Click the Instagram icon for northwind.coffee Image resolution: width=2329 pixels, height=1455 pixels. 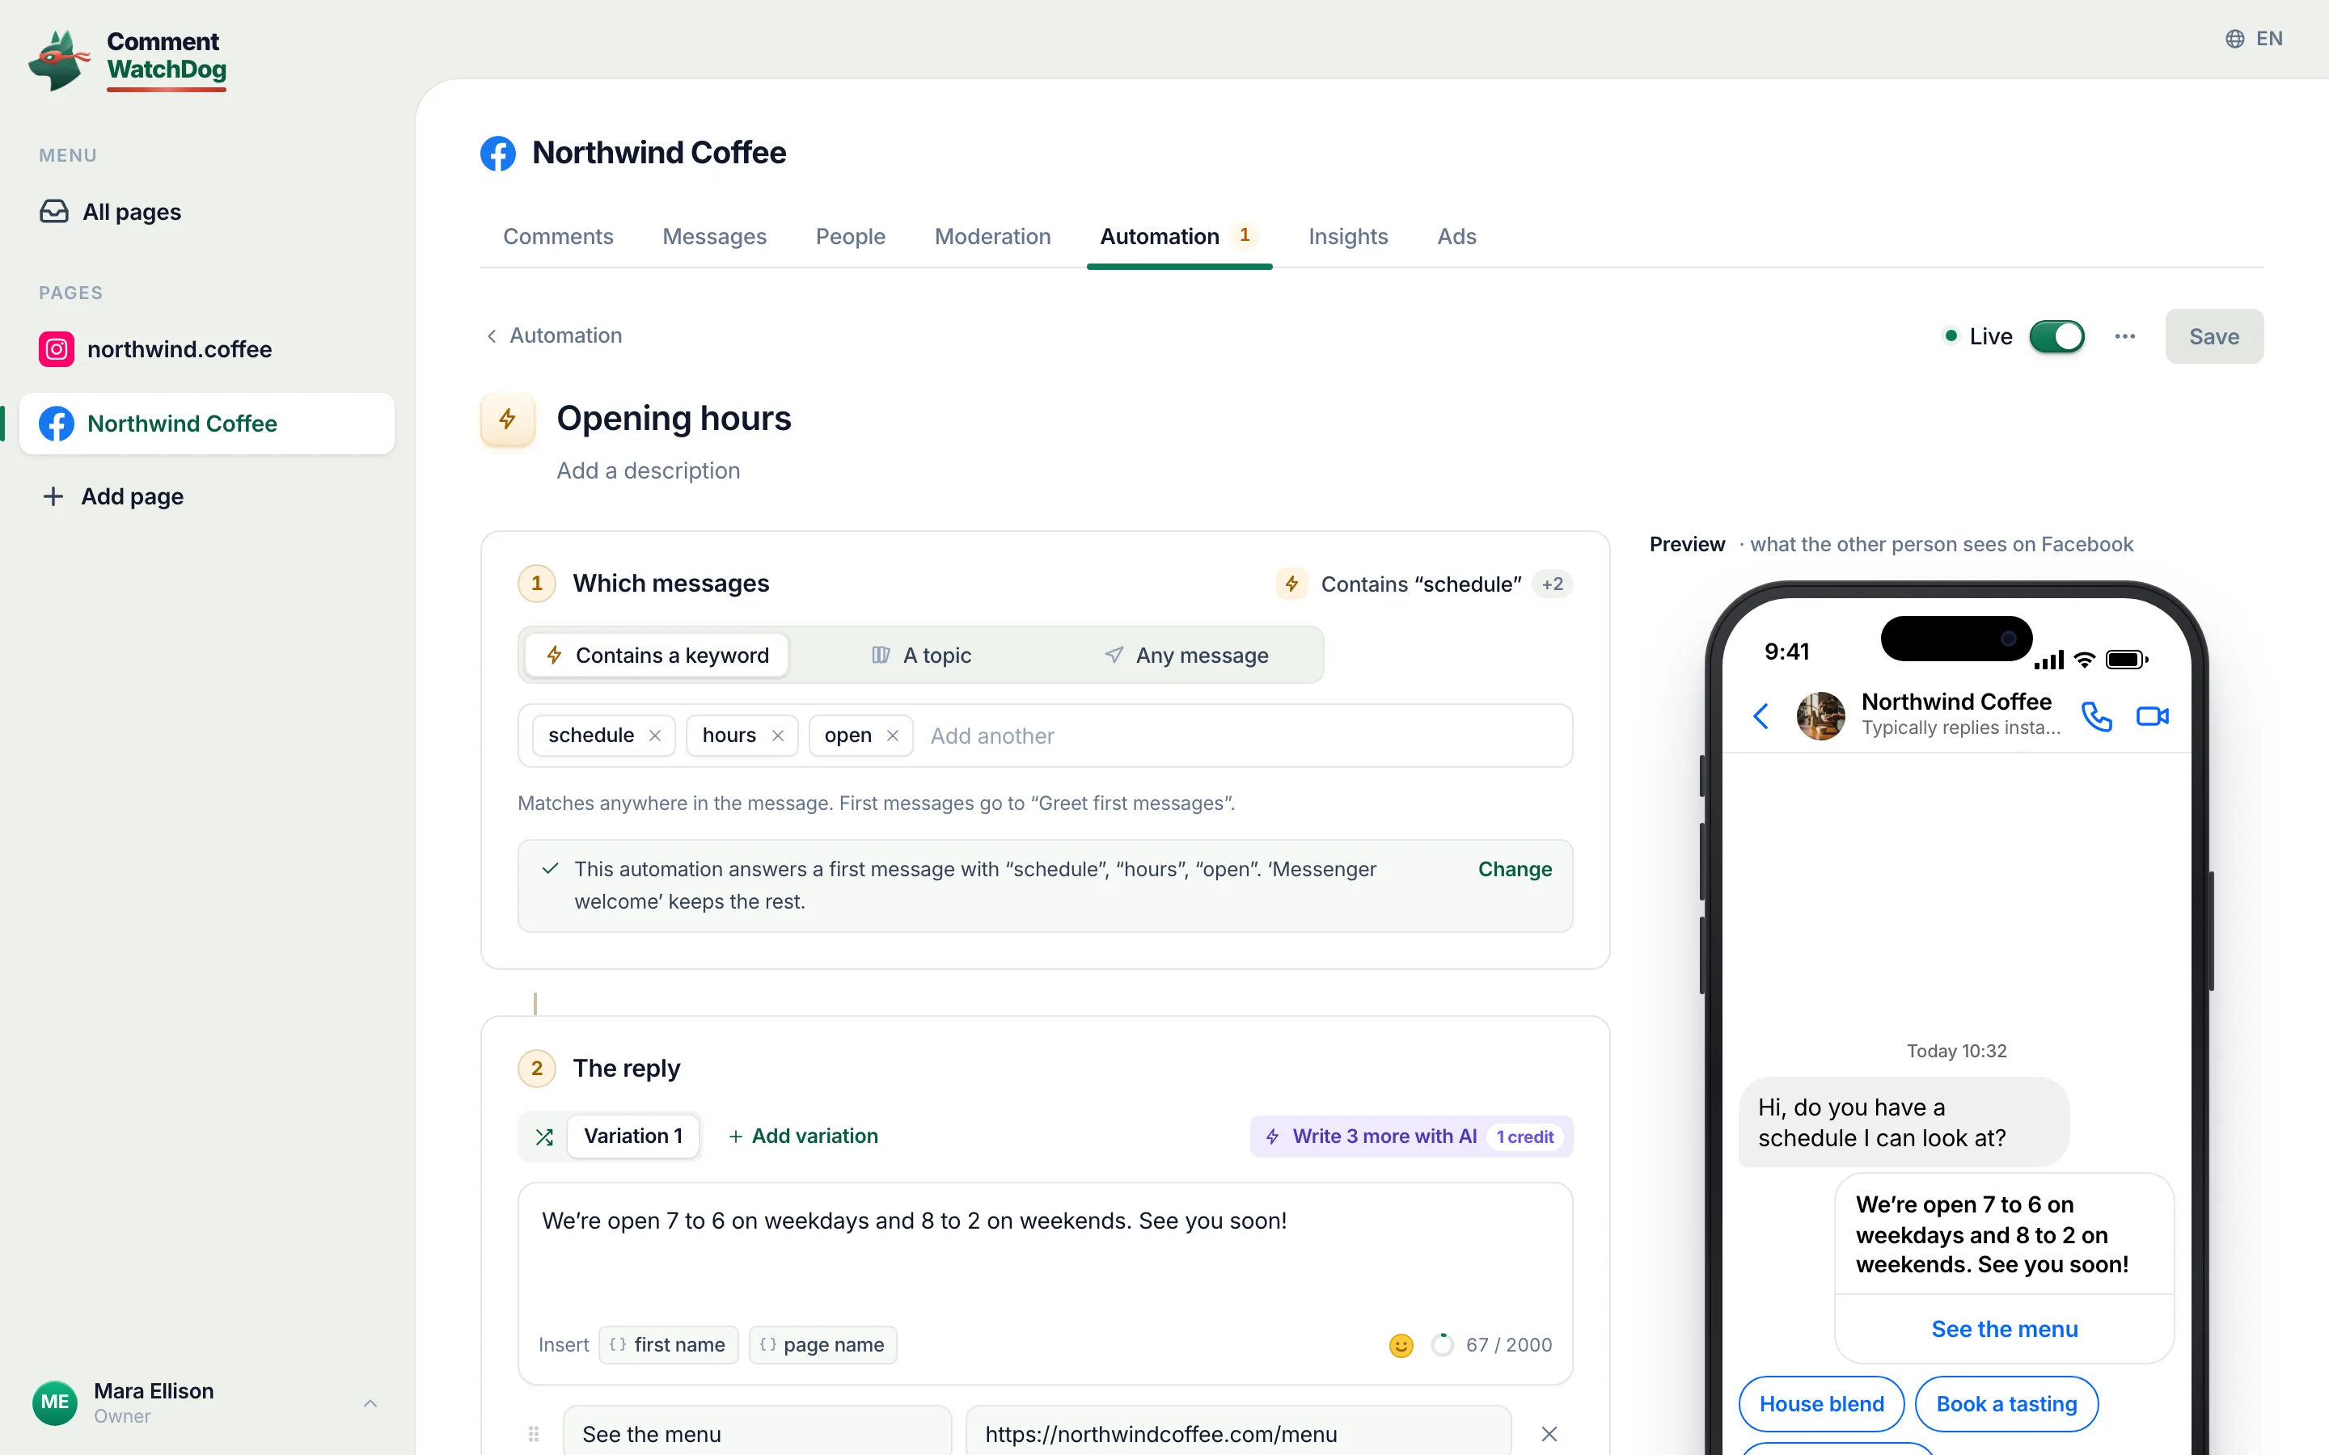pos(57,349)
